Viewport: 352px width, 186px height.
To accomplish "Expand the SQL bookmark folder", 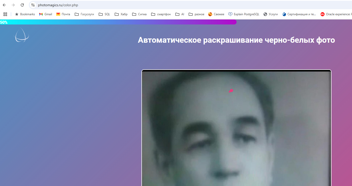I will click(x=104, y=14).
